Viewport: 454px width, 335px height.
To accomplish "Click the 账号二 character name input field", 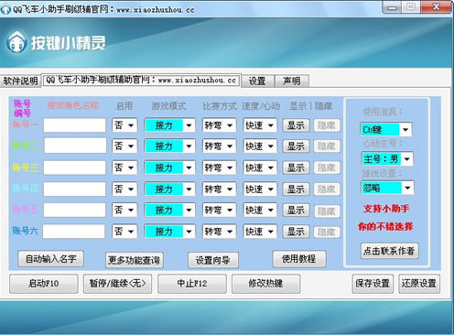I will (x=75, y=146).
